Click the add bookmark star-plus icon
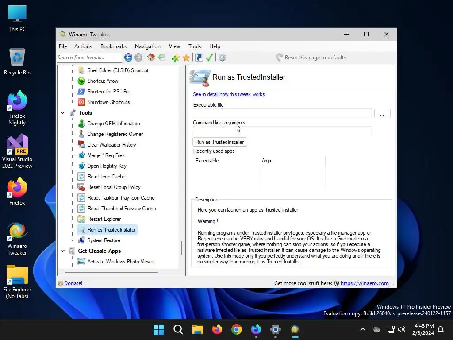Screen dimensions: 453x340 click(175, 58)
